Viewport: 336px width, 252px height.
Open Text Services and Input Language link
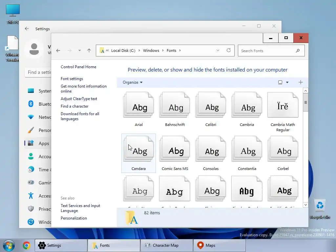click(x=80, y=208)
